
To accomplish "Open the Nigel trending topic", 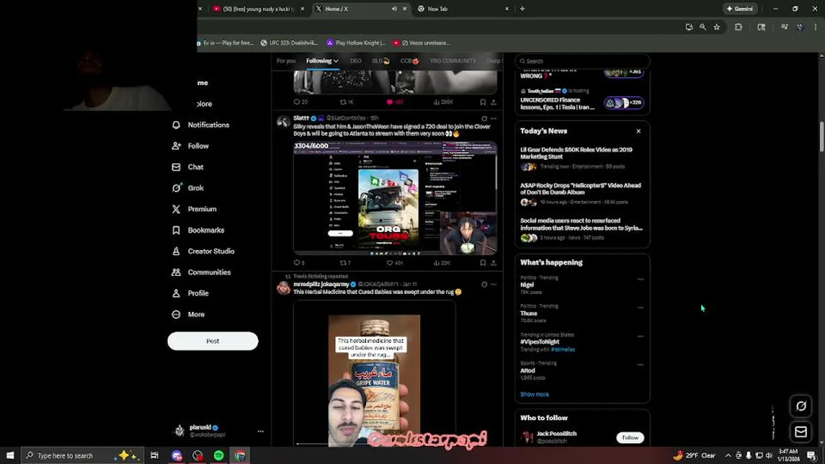I will [527, 285].
